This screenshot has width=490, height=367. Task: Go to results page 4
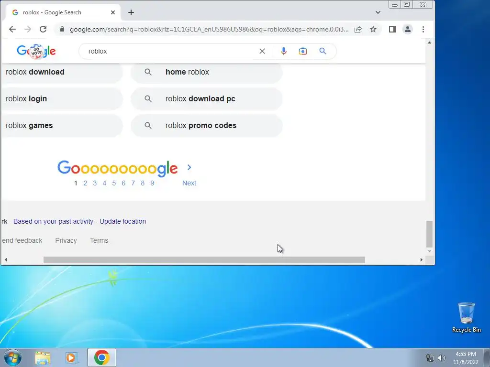[x=104, y=183]
